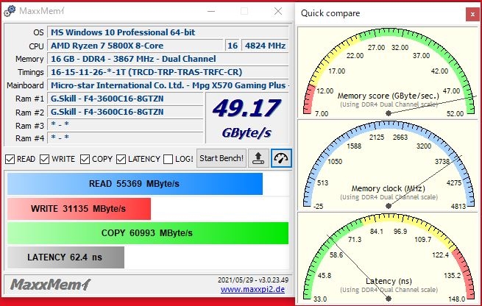The height and width of the screenshot is (306, 482).
Task: Click the Ram #1 G.Skill field
Action: click(125, 99)
